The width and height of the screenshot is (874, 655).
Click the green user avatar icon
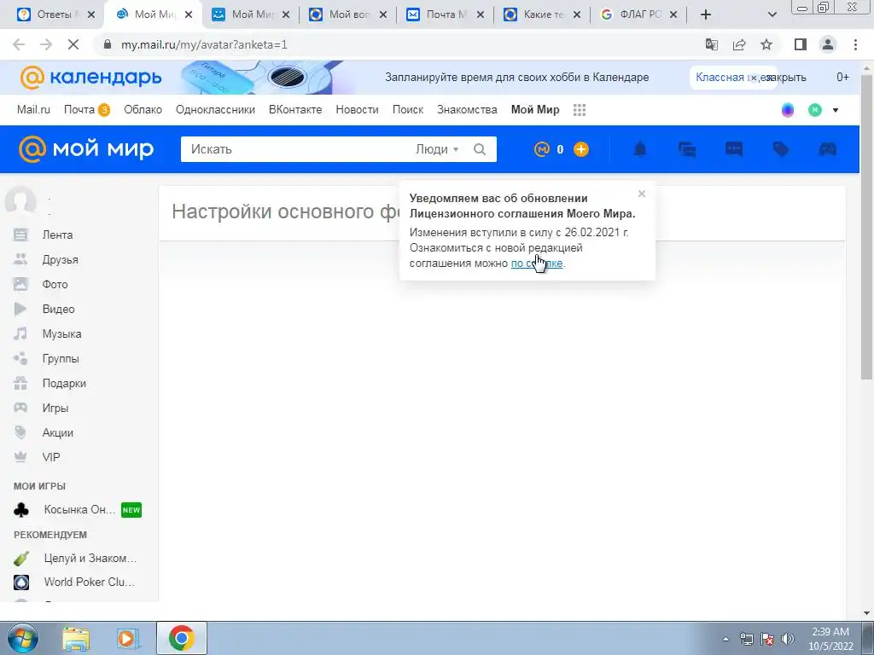click(815, 110)
